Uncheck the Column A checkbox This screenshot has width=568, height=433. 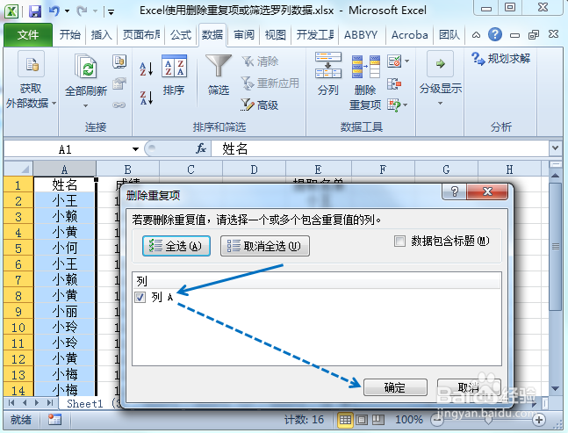point(140,297)
